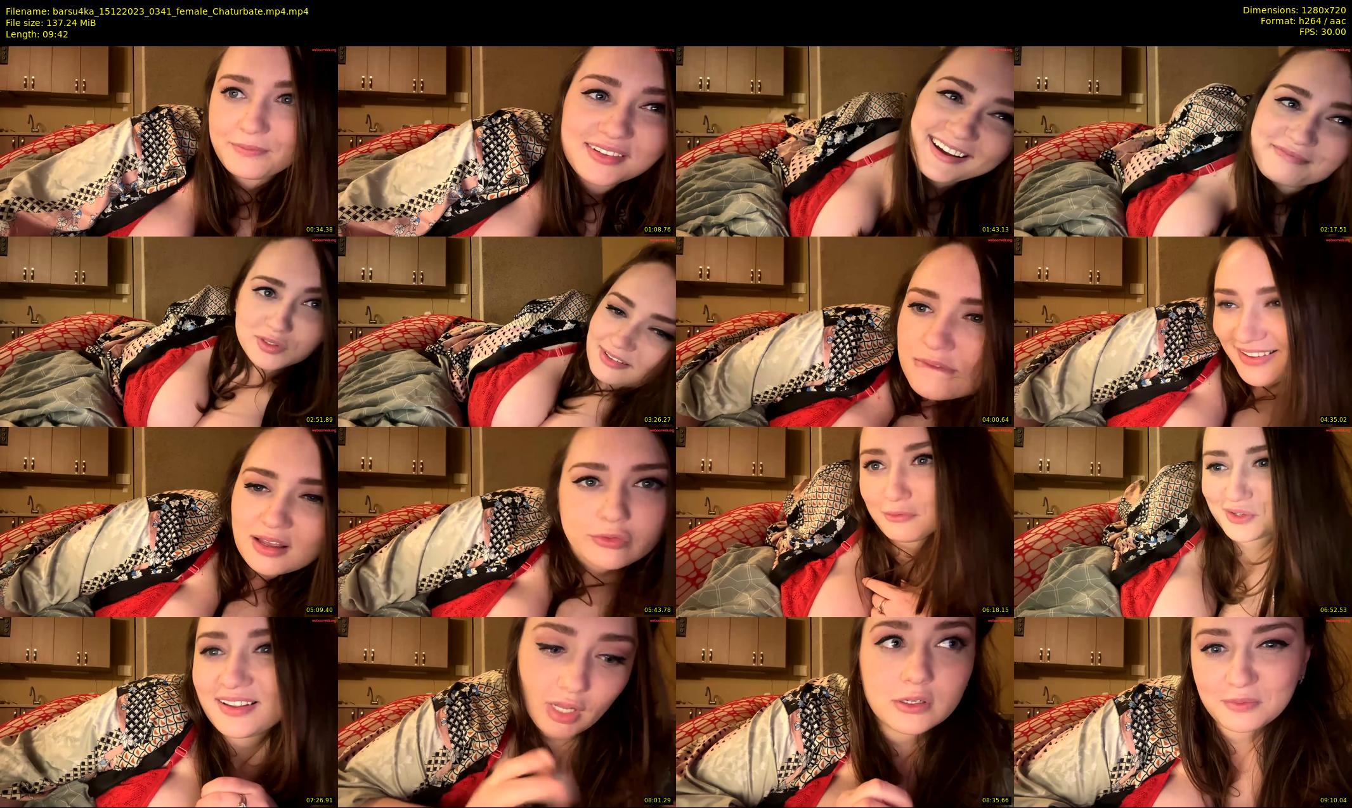Viewport: 1352px width, 808px height.
Task: Click the FPS 30.00 label
Action: (x=1322, y=32)
